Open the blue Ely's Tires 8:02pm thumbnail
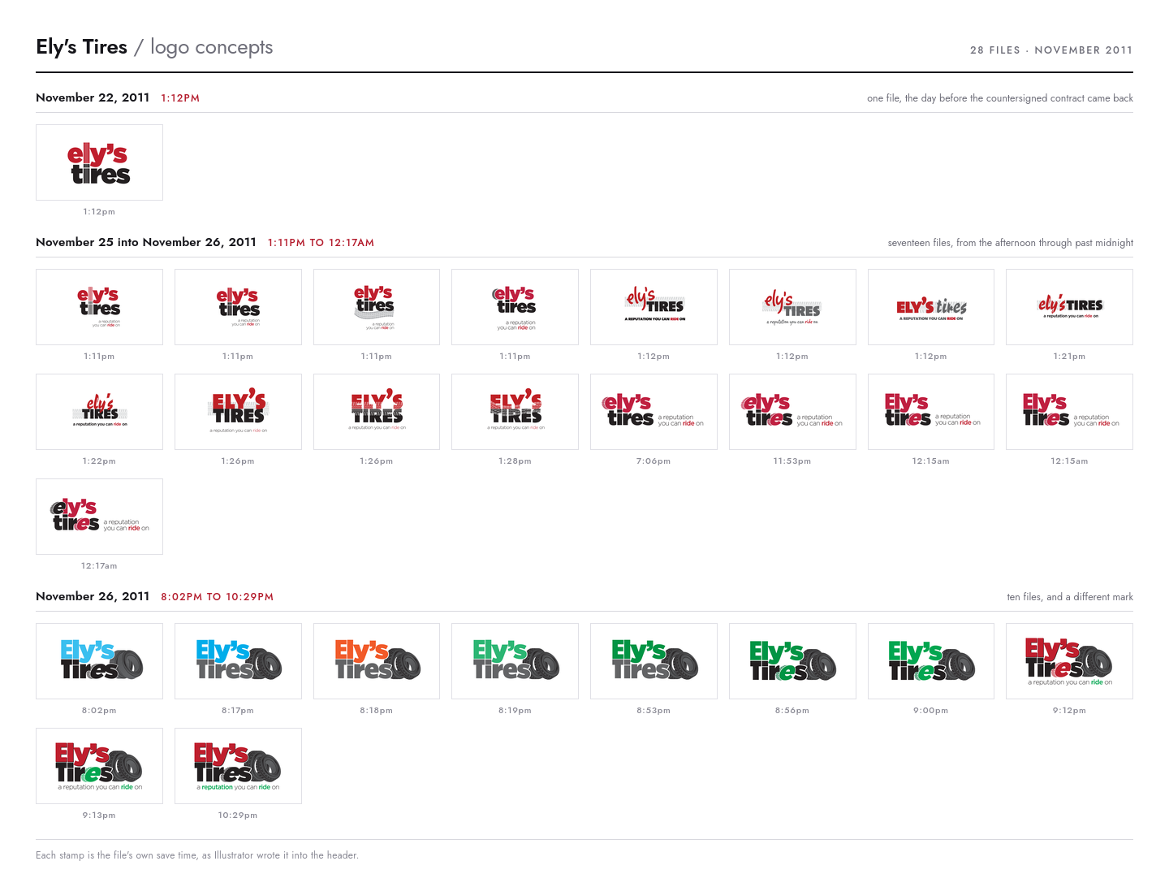Screen dimensions: 1169x887 coord(99,661)
